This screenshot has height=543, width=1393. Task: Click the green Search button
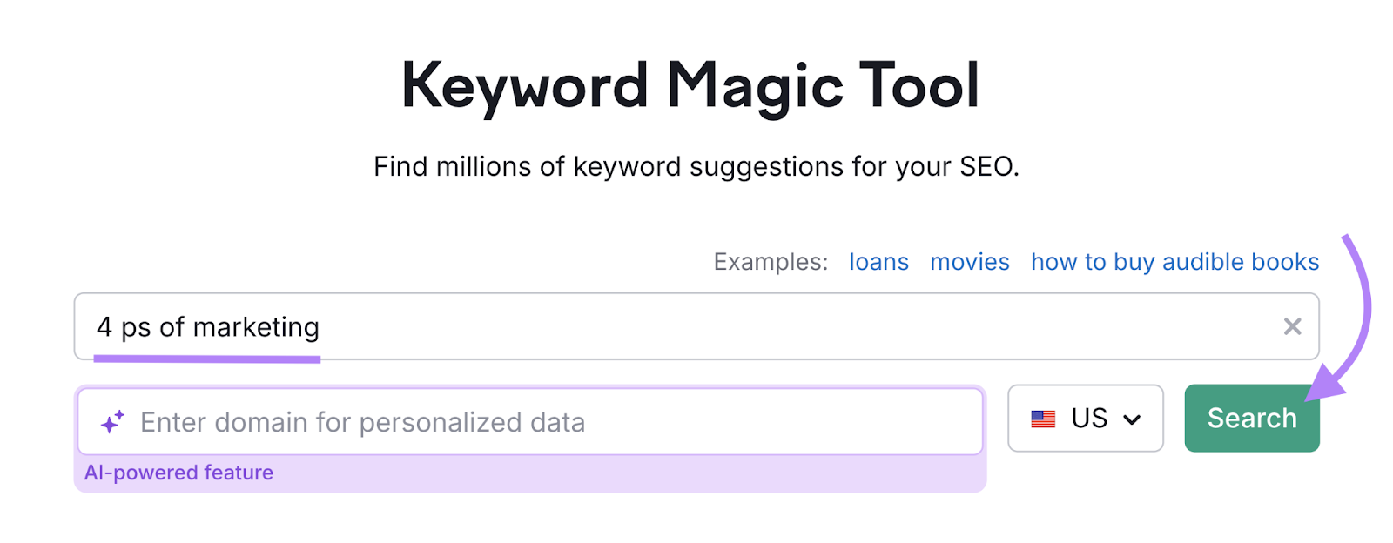(1251, 419)
